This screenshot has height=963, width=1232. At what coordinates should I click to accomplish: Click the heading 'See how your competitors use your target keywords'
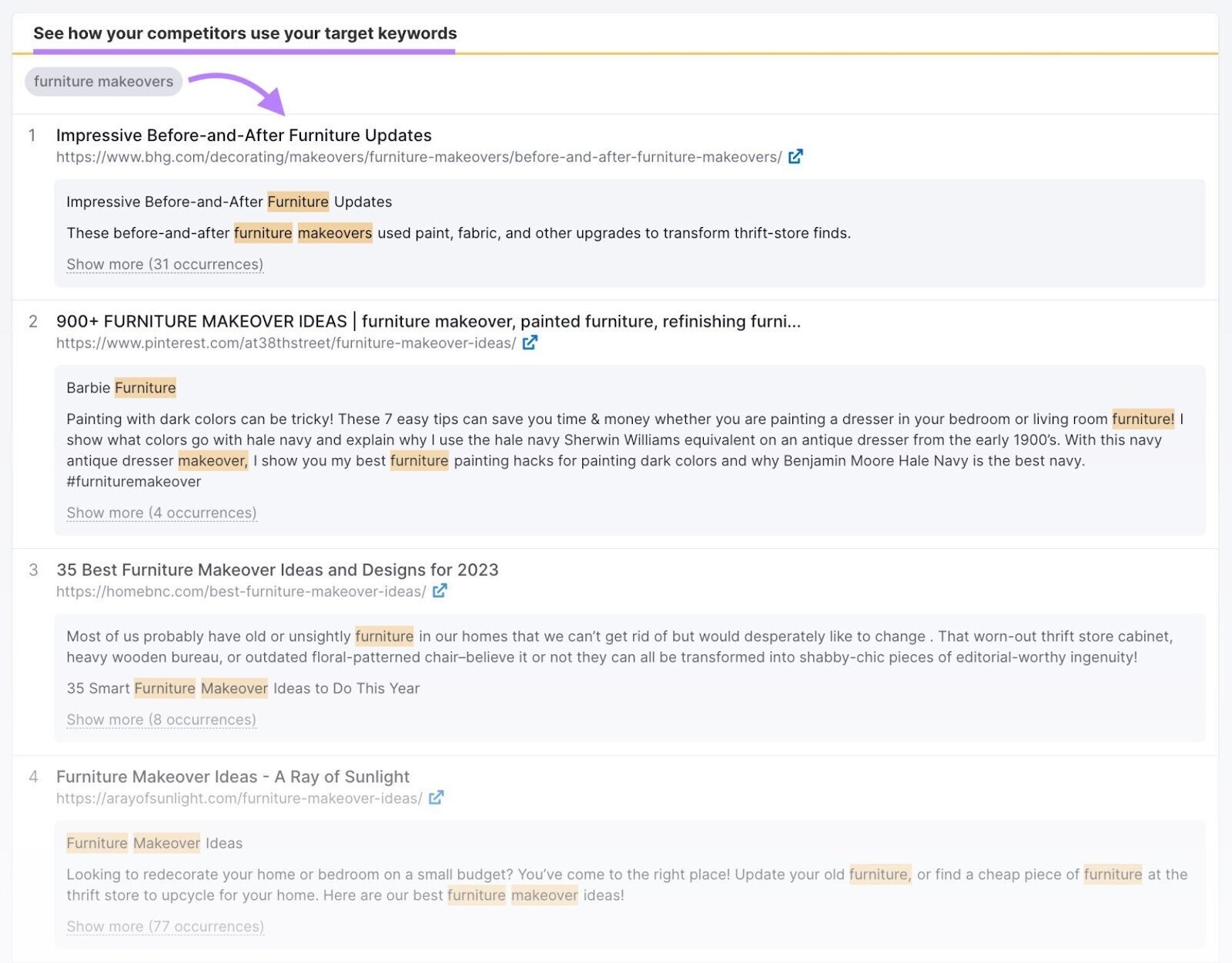click(x=245, y=33)
